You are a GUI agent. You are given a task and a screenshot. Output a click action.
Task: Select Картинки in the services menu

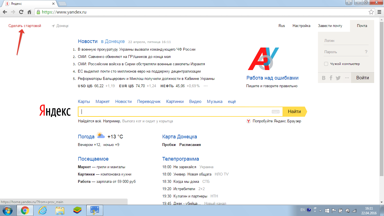pyautogui.click(x=175, y=102)
